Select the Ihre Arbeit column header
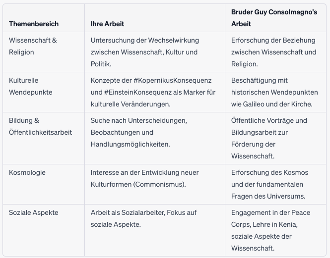Viewport: 330px width, 258px height. click(108, 24)
